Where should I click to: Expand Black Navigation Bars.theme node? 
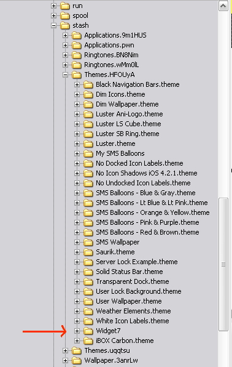click(x=77, y=84)
